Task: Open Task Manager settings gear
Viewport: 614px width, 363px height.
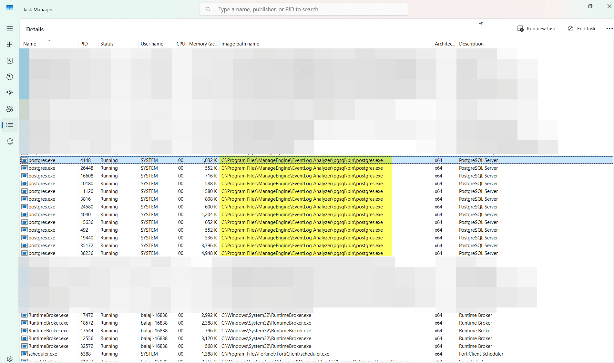Action: [x=10, y=358]
